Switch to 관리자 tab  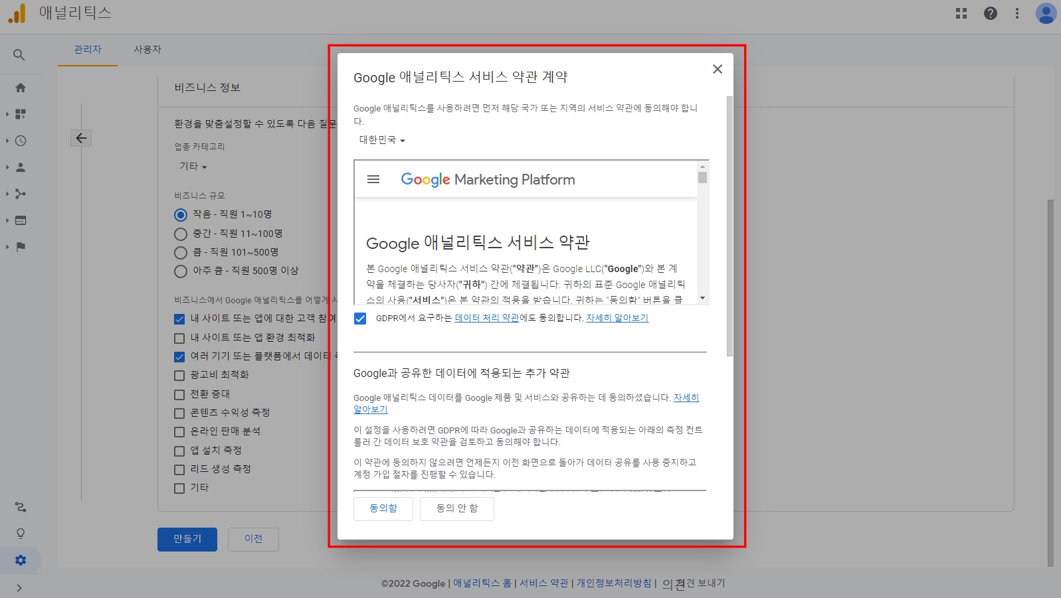click(88, 50)
